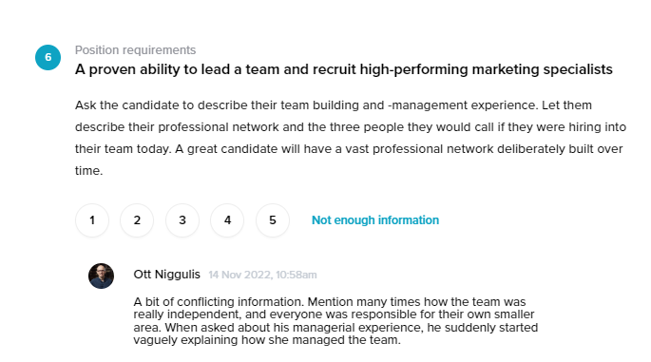Select Not enough information option

point(375,220)
